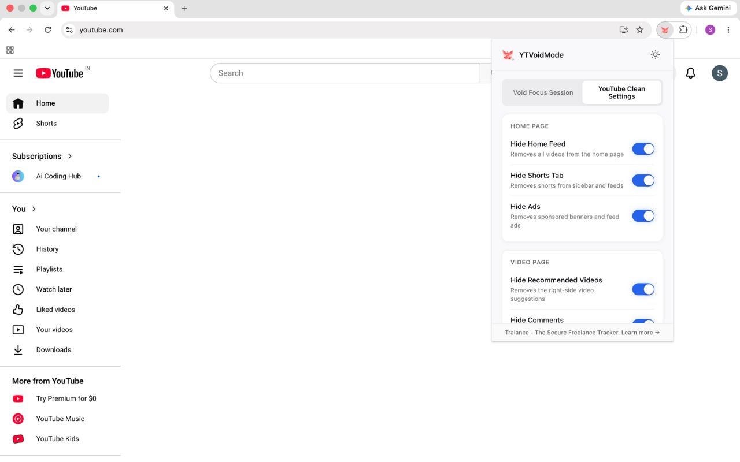Toggle the YTVoidMode light/dark theme sun icon
Image resolution: width=740 pixels, height=462 pixels.
pyautogui.click(x=655, y=55)
